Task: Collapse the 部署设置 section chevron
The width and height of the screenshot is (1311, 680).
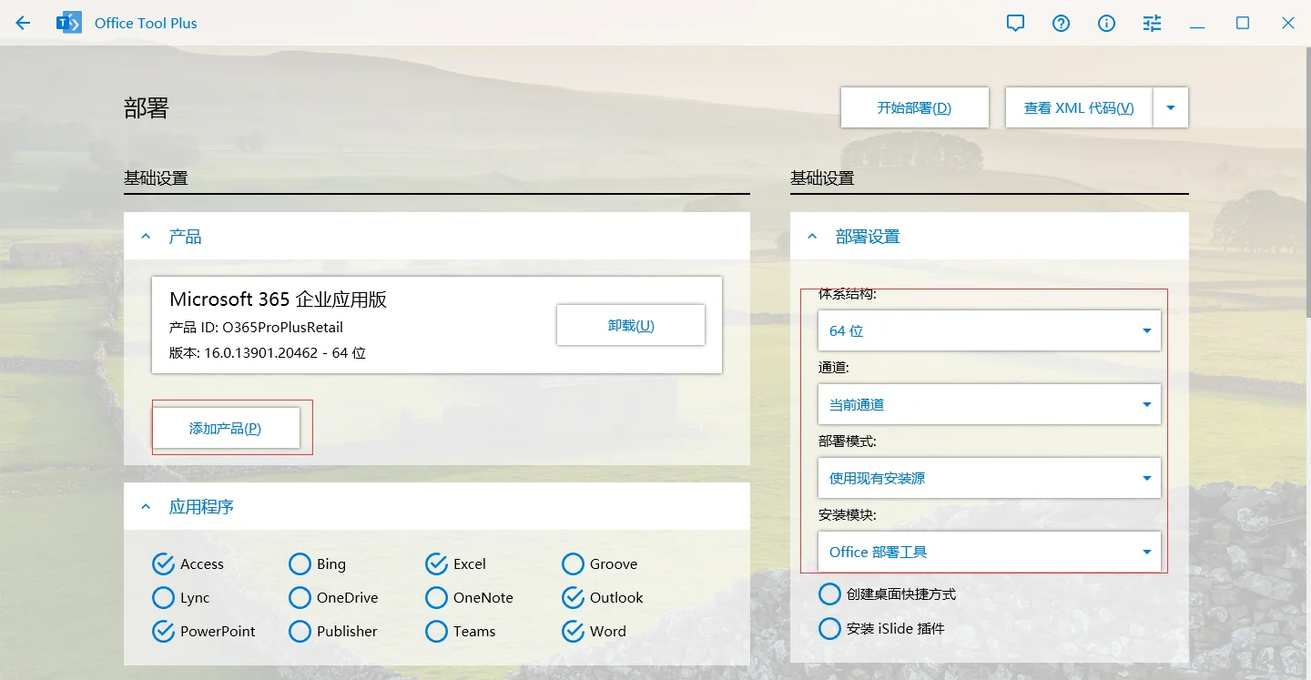Action: [x=812, y=237]
